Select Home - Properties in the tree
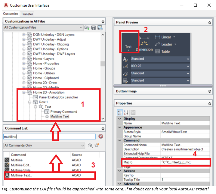This screenshot has width=216, height=194. point(46,64)
